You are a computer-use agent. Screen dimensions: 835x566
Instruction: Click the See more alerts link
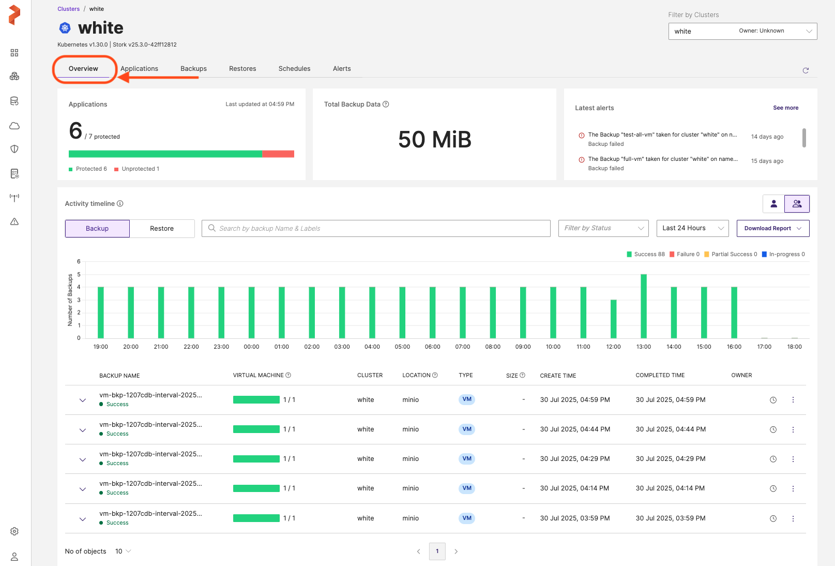coord(785,108)
